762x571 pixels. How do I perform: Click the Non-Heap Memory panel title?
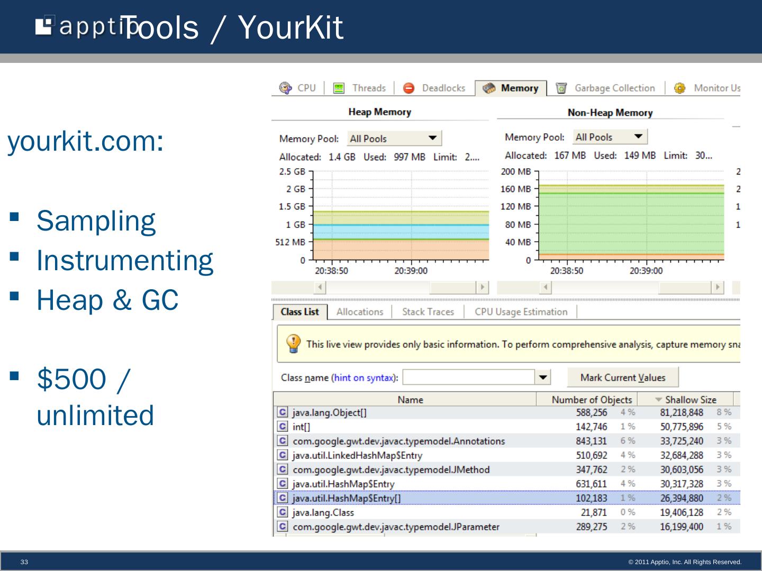pyautogui.click(x=610, y=113)
